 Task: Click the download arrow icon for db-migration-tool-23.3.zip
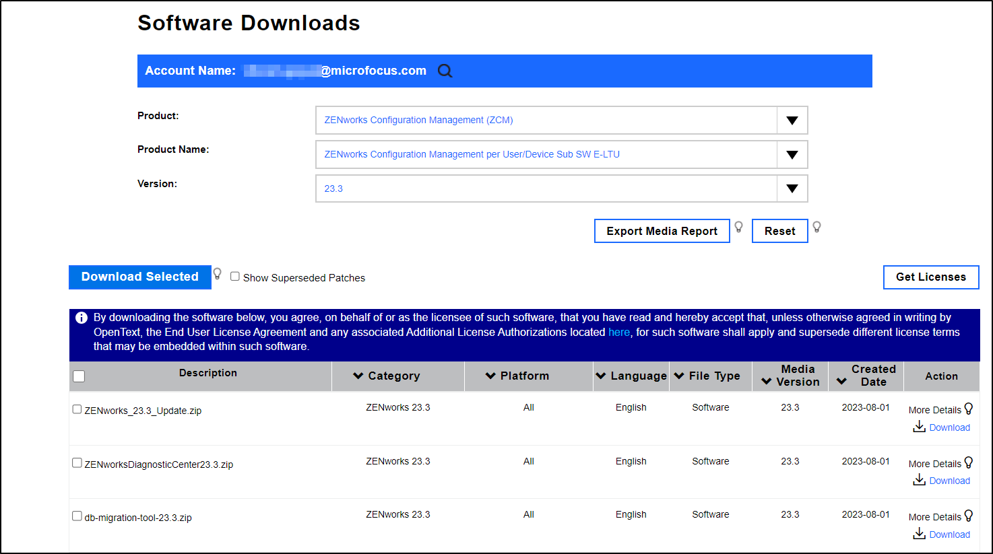pyautogui.click(x=919, y=534)
